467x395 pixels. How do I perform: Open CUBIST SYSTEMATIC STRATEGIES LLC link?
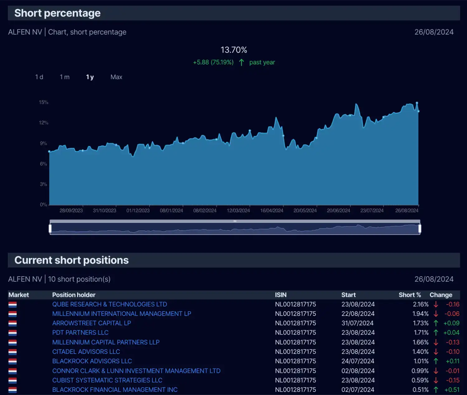click(x=107, y=380)
